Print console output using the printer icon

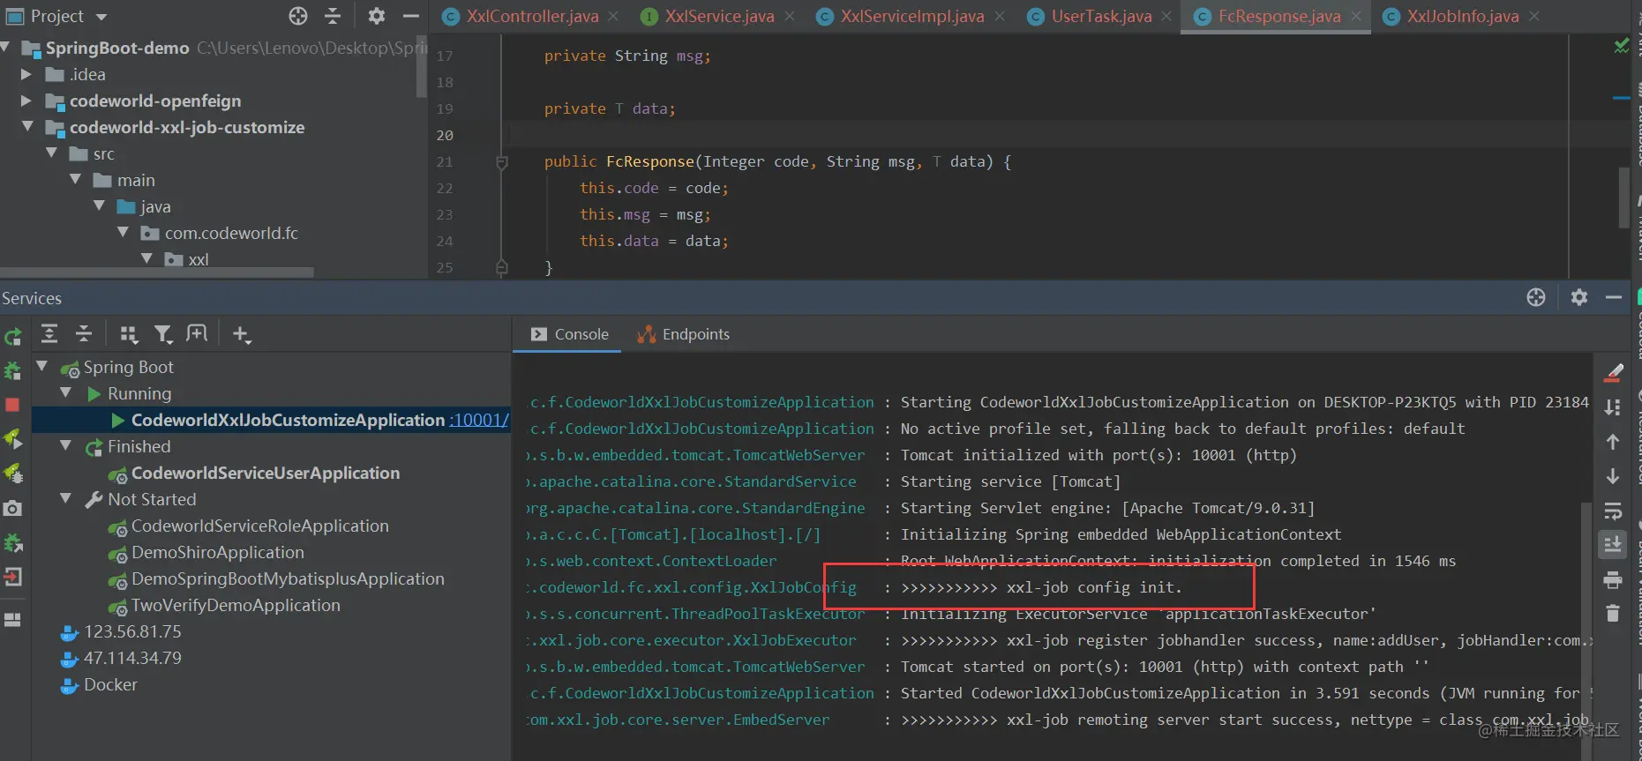point(1613,579)
